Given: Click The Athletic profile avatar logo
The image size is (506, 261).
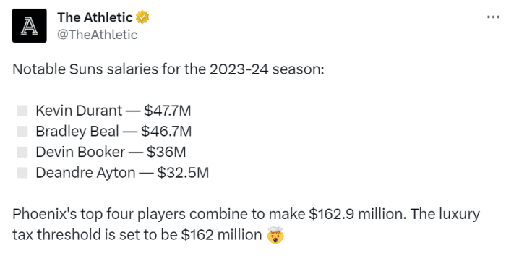Looking at the screenshot, I should (x=30, y=26).
